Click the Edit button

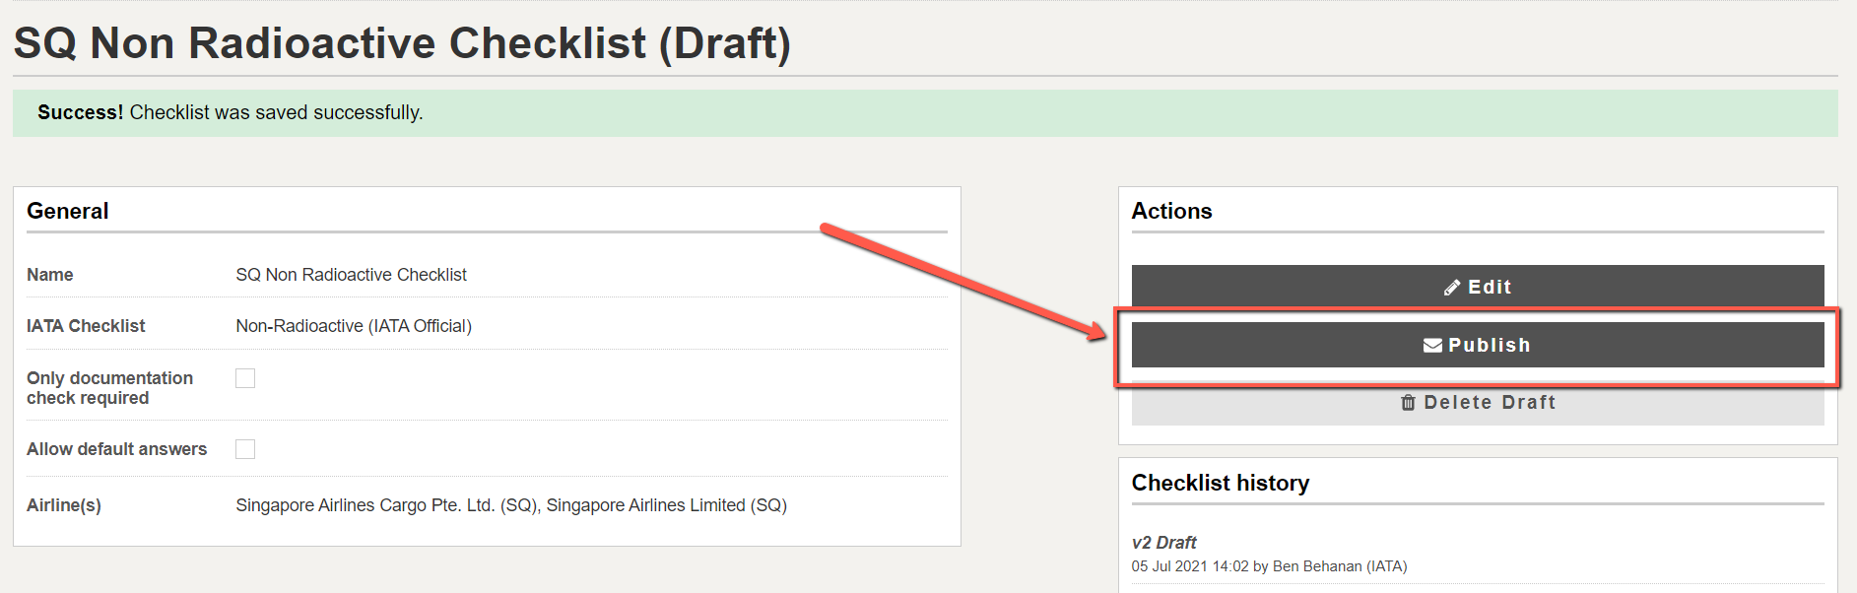(1478, 287)
